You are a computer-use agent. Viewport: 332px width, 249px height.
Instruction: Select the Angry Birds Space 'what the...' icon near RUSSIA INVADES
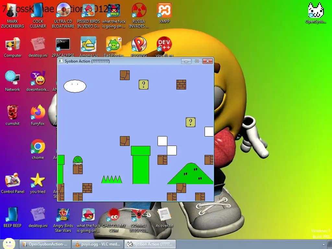click(114, 16)
